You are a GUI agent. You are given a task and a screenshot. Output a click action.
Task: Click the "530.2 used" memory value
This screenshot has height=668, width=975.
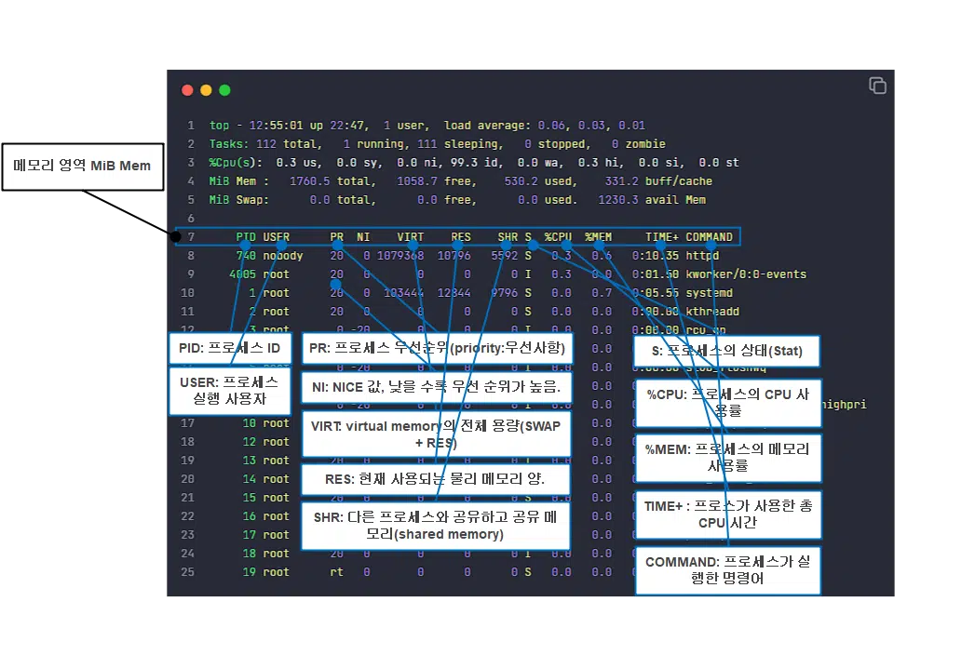[x=541, y=181]
